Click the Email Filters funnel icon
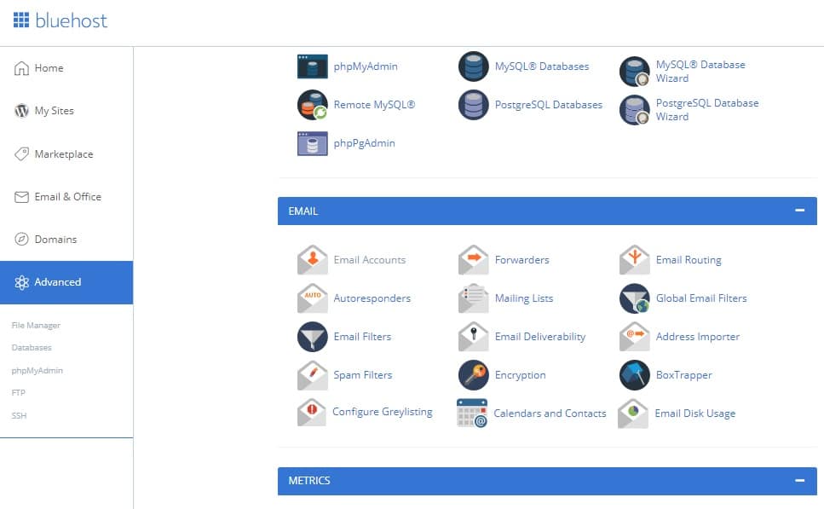The width and height of the screenshot is (824, 509). point(312,337)
